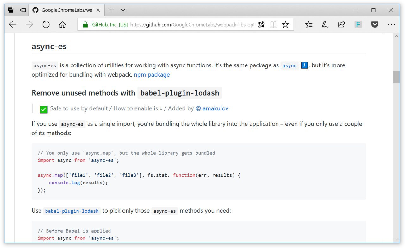
Task: Show tabs you've set aside
Action: (x=11, y=10)
